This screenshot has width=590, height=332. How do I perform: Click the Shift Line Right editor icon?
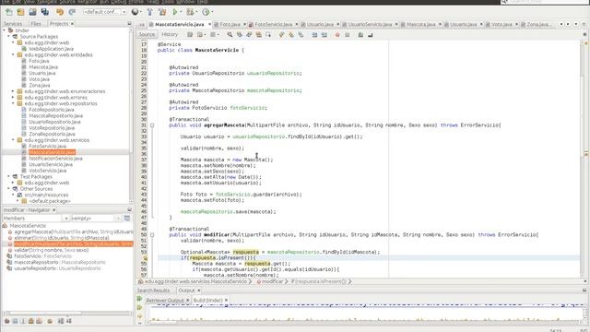tap(324, 35)
